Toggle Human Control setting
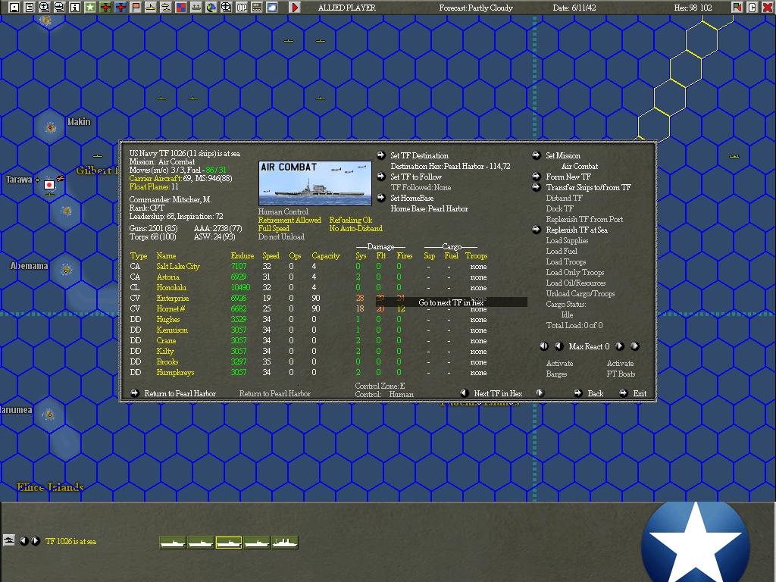The width and height of the screenshot is (776, 582). [x=283, y=212]
